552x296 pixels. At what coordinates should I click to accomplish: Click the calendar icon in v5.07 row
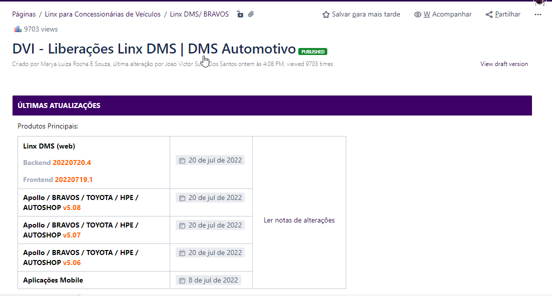click(x=182, y=225)
